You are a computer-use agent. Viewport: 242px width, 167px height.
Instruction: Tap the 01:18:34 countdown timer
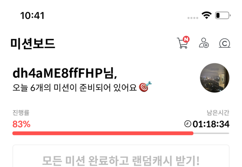coord(211,124)
